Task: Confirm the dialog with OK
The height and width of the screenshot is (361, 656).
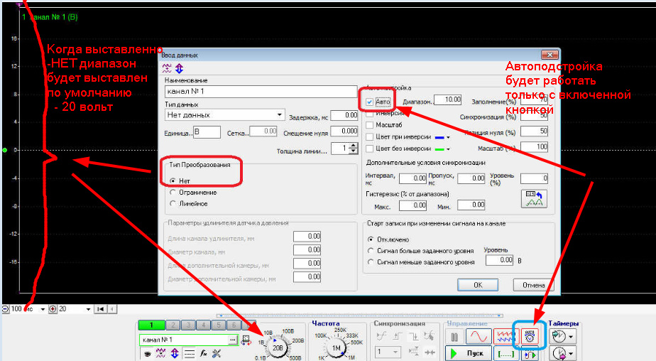Action: point(478,285)
